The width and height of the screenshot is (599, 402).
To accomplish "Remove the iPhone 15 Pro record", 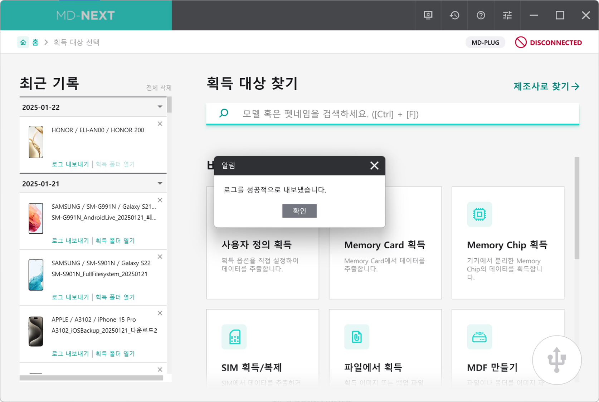I will pos(160,313).
